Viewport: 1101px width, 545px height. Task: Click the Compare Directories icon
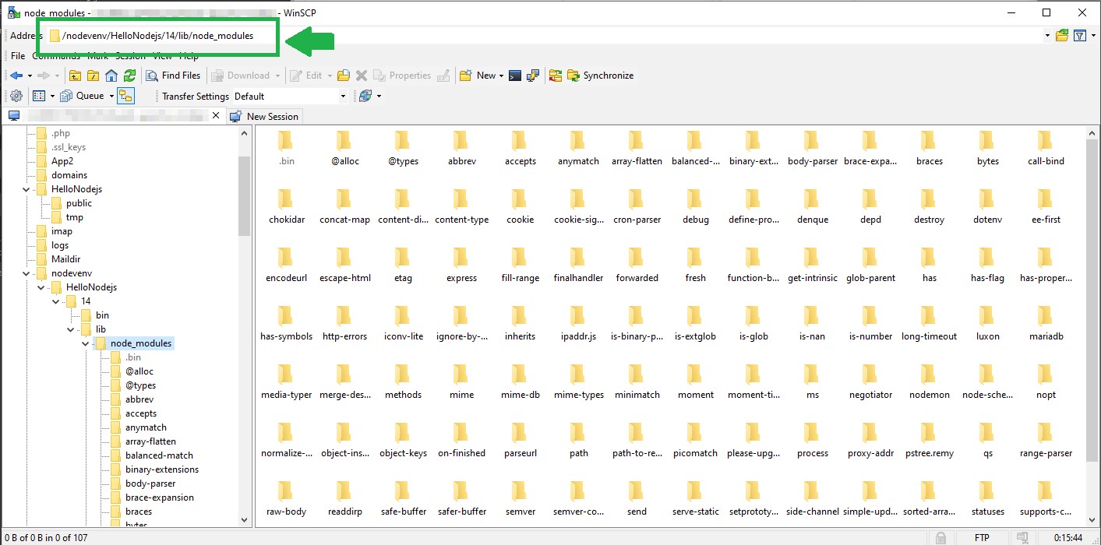pyautogui.click(x=556, y=76)
